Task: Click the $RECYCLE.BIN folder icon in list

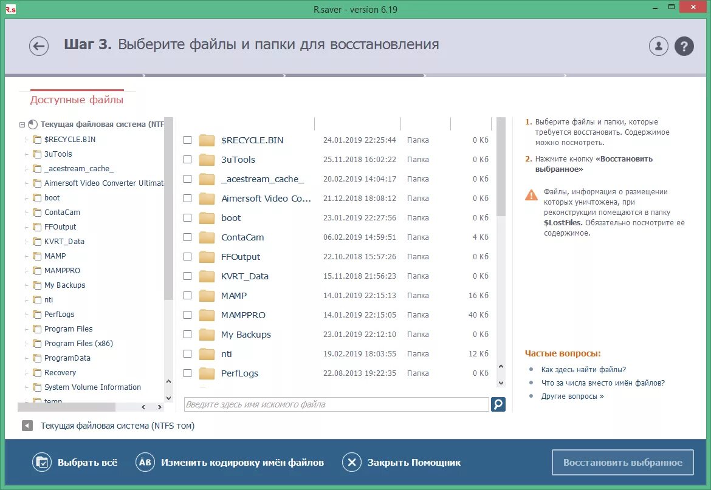Action: [207, 140]
